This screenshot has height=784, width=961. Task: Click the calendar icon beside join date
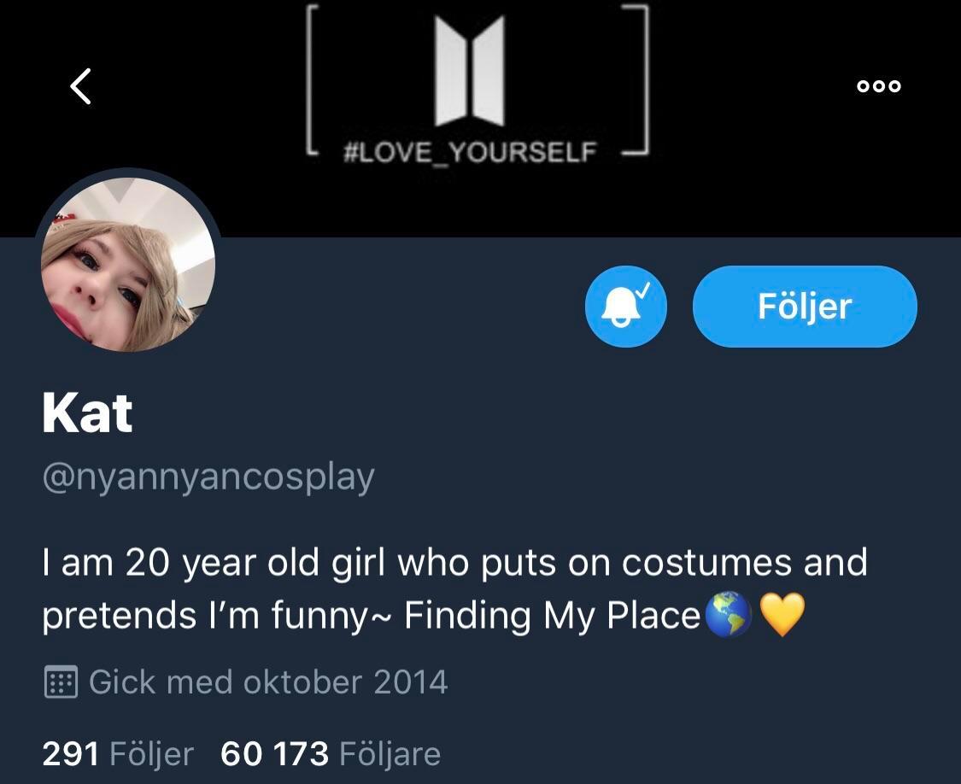pos(61,682)
